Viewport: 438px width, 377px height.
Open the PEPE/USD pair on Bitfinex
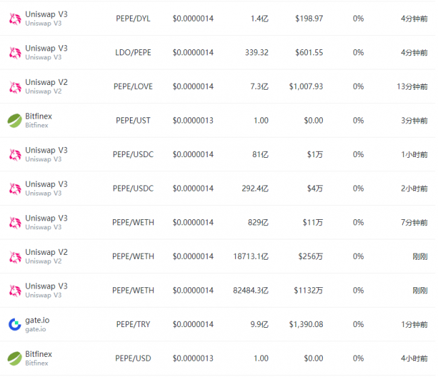133,359
